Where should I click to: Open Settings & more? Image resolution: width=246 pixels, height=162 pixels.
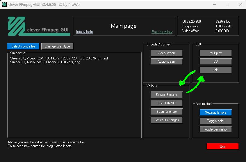point(215,112)
